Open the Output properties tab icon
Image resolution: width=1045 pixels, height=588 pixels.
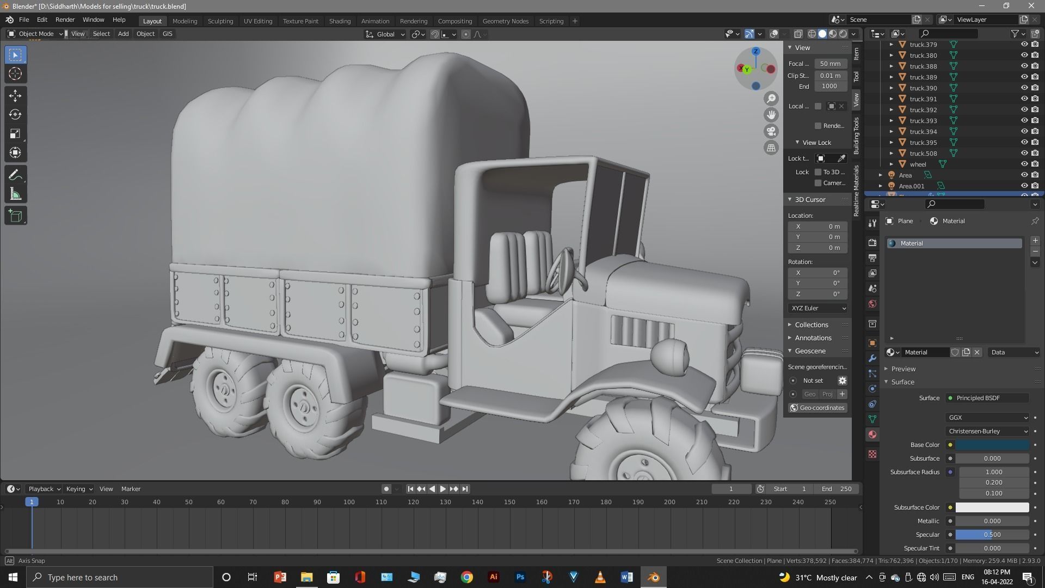[x=872, y=258]
